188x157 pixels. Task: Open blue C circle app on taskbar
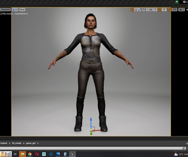coord(51,154)
